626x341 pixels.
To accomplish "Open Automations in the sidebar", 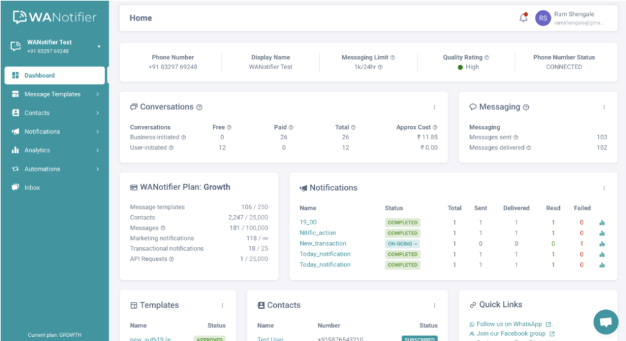I will coord(42,169).
